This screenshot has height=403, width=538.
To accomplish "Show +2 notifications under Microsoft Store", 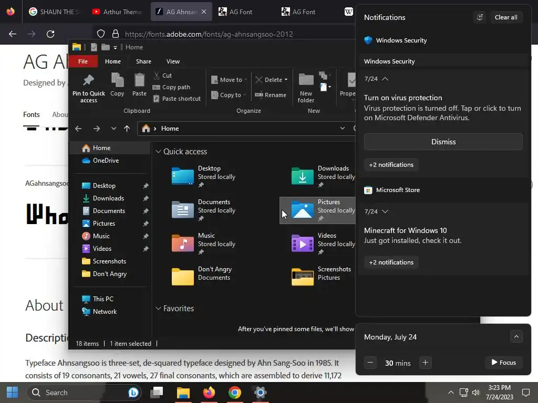I will pyautogui.click(x=391, y=262).
